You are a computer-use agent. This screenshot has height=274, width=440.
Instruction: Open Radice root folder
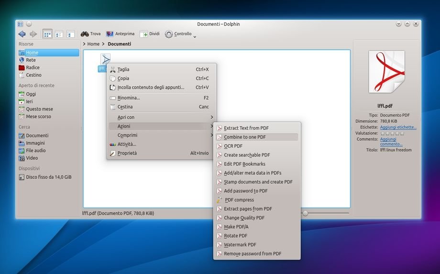click(x=33, y=68)
